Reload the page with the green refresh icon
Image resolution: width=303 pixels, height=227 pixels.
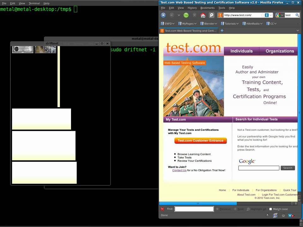[x=186, y=15]
